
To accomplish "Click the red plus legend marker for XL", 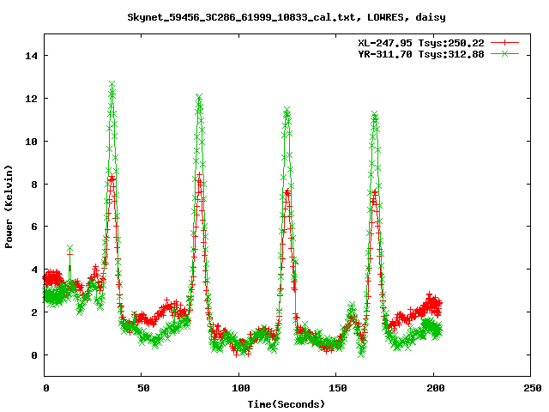I will tap(504, 43).
